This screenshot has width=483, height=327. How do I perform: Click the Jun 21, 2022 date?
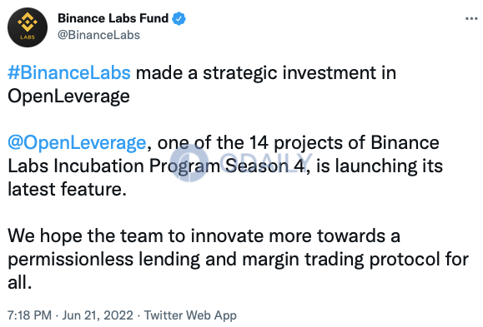98,315
